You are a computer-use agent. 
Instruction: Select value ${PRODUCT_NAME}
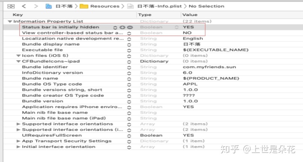pos(211,78)
